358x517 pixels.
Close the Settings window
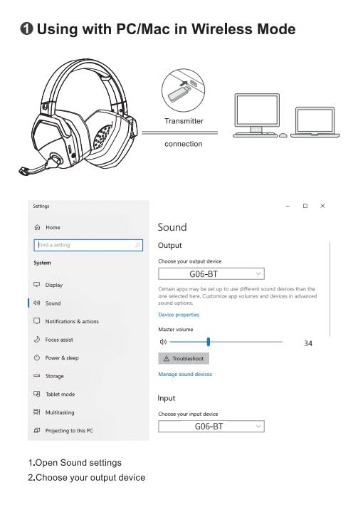(x=322, y=206)
